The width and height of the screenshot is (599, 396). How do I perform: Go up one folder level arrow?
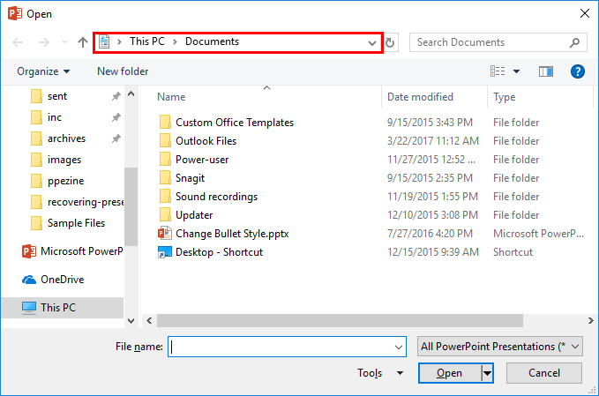(83, 42)
